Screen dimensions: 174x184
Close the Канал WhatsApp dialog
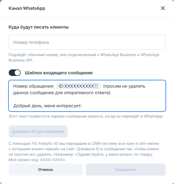pyautogui.click(x=163, y=8)
